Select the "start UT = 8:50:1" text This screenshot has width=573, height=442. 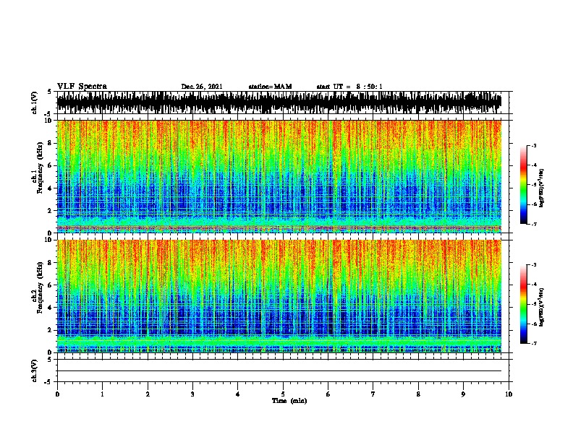point(349,87)
